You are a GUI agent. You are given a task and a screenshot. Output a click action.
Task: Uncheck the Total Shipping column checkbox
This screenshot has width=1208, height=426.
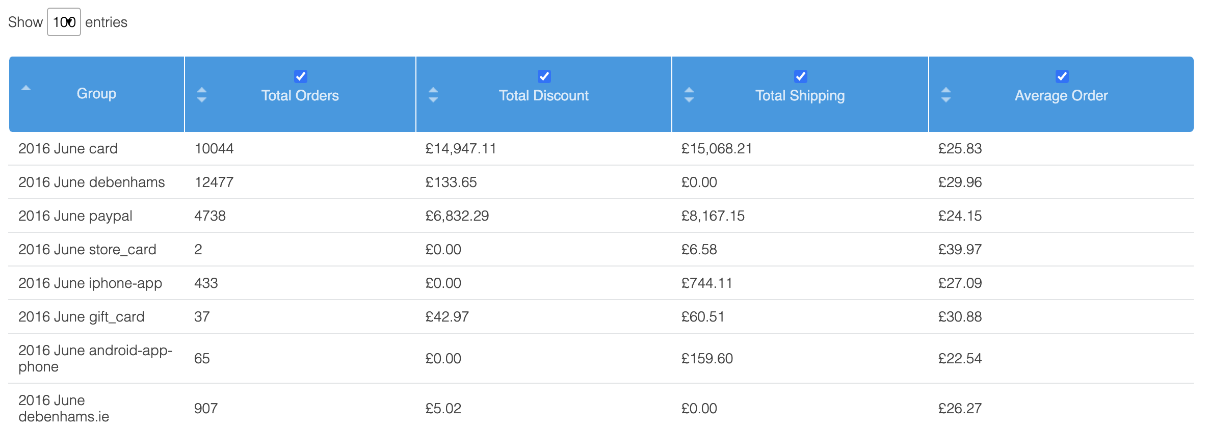tap(801, 76)
